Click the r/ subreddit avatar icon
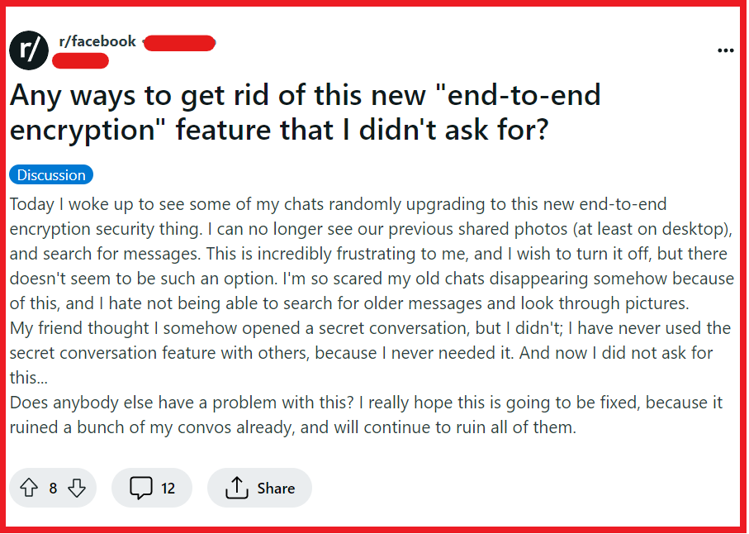 pyautogui.click(x=29, y=50)
